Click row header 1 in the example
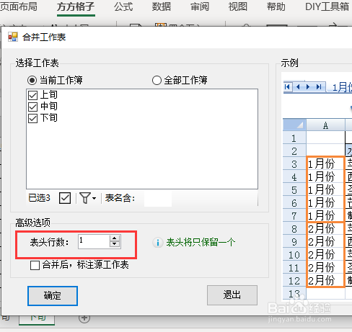This screenshot has width=352, height=332. [x=294, y=138]
